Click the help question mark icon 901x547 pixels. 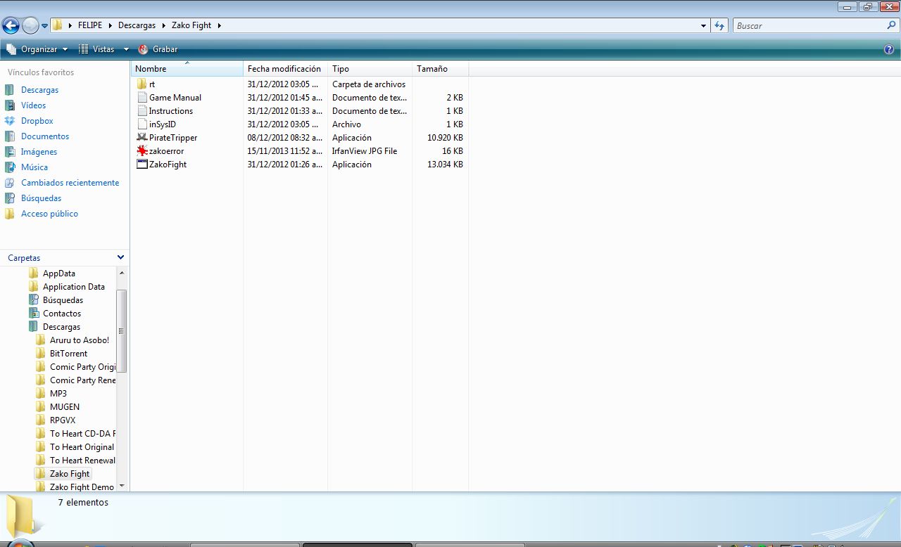888,49
